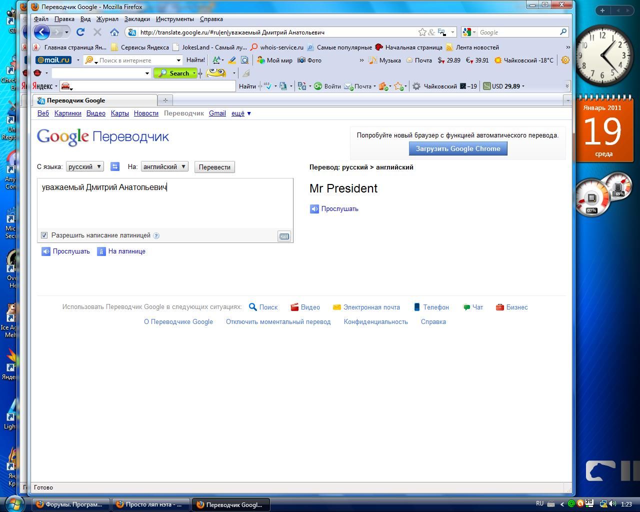Open the virtual keyboard icon in text box
This screenshot has width=640, height=512.
pyautogui.click(x=284, y=236)
